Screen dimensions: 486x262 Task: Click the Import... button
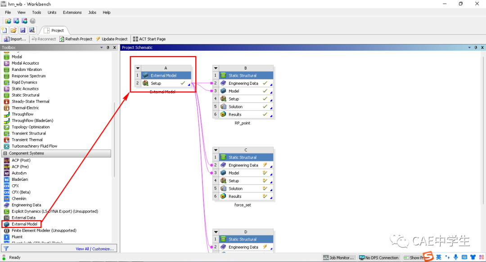click(x=15, y=39)
